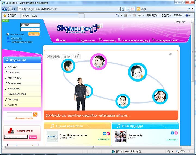Click the Print icon in toolbar
This screenshot has width=196, height=155.
click(139, 15)
